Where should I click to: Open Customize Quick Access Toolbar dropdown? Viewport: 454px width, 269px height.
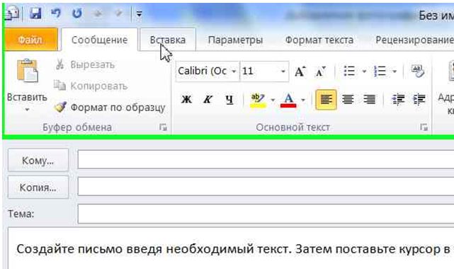click(x=139, y=13)
